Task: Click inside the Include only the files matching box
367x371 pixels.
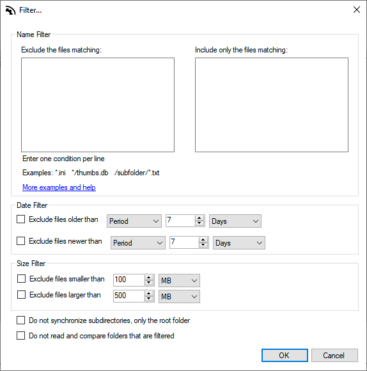Action: point(272,105)
